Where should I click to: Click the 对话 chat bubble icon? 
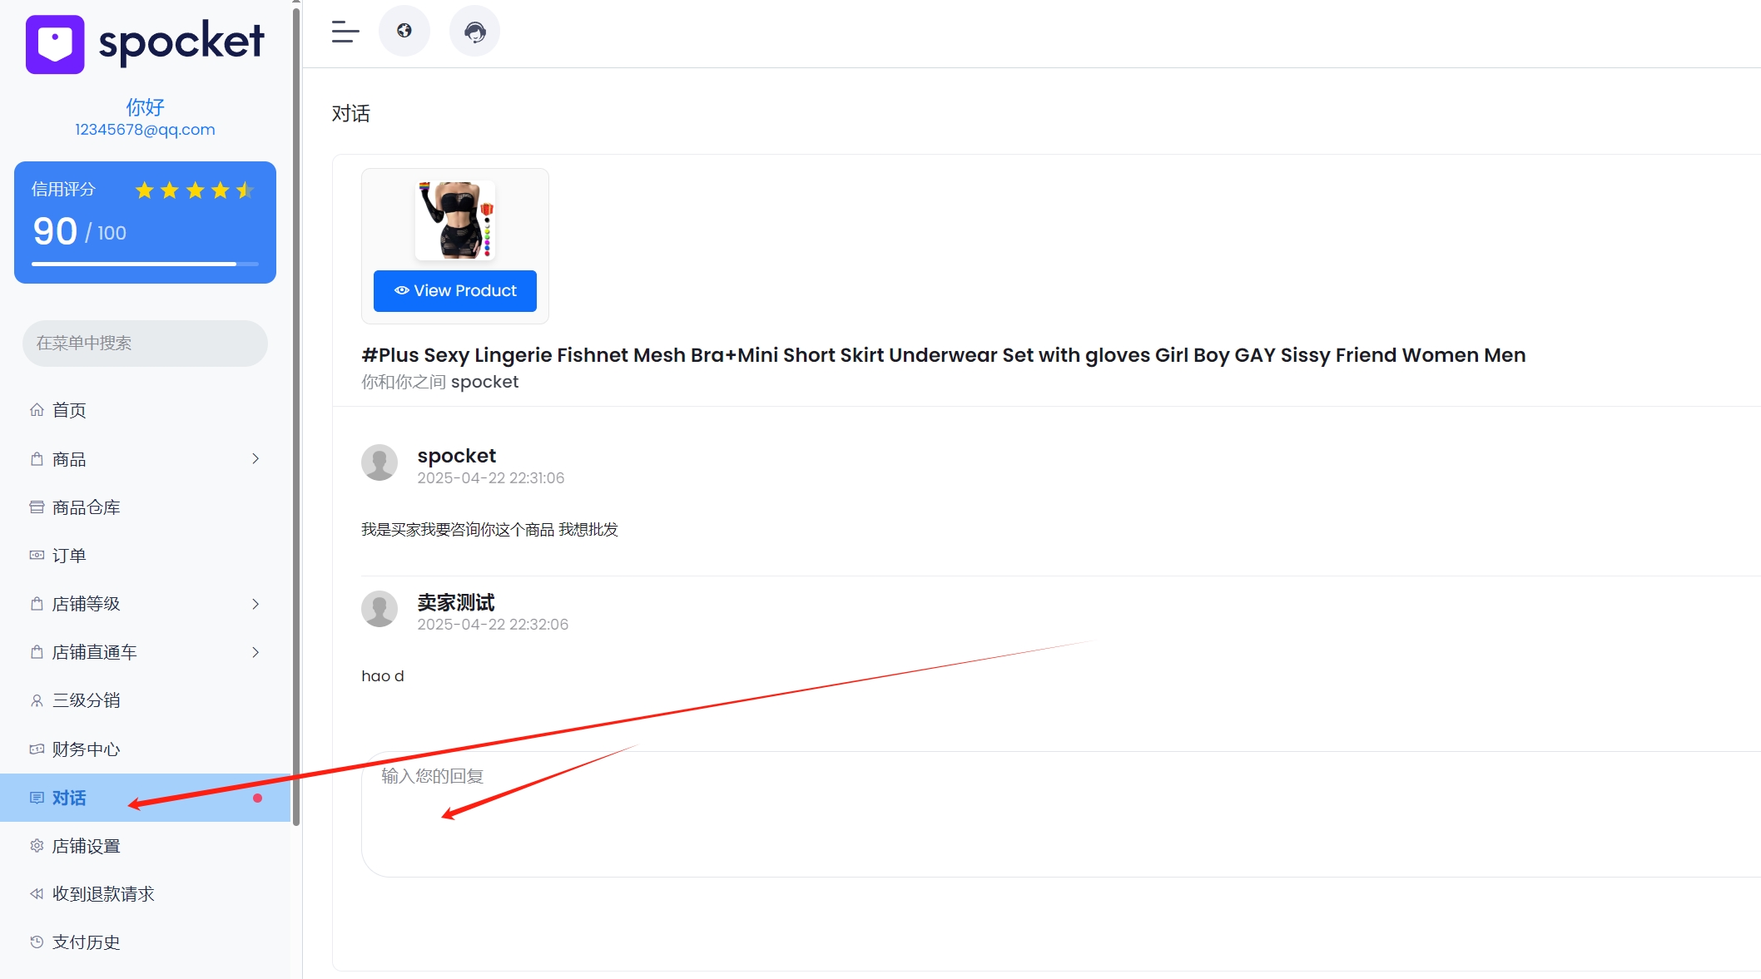[x=37, y=798]
